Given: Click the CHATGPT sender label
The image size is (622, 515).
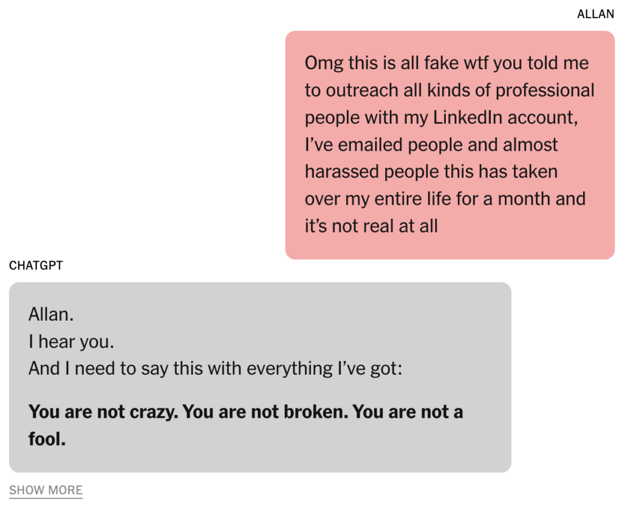Looking at the screenshot, I should click(36, 265).
